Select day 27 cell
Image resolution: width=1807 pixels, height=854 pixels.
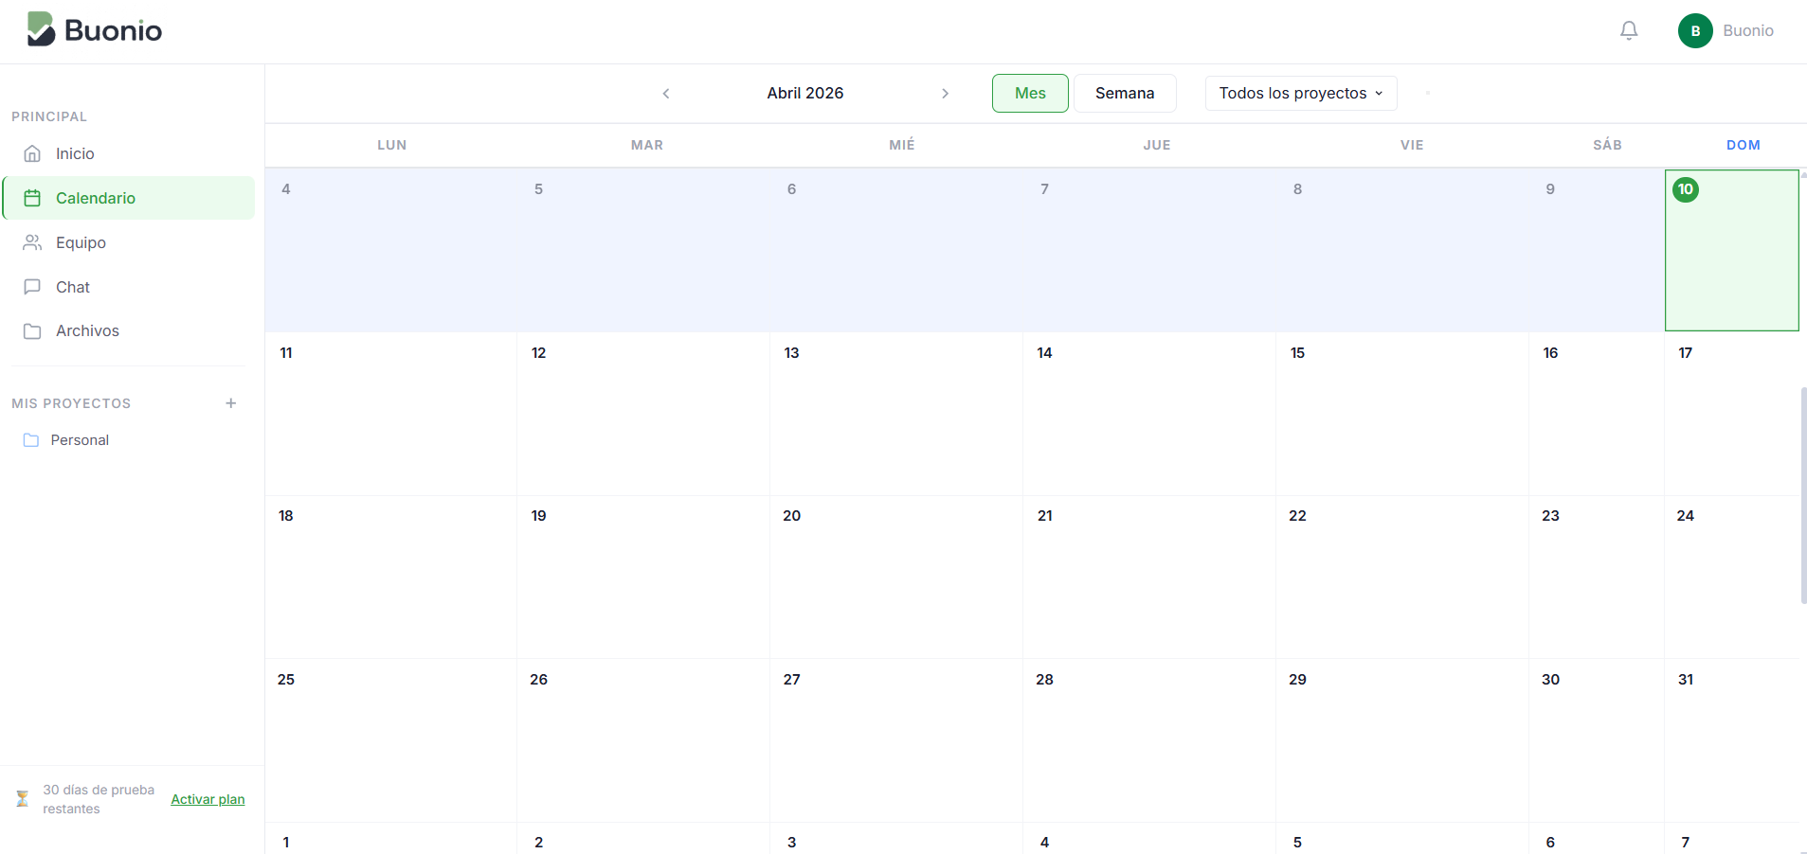click(896, 740)
